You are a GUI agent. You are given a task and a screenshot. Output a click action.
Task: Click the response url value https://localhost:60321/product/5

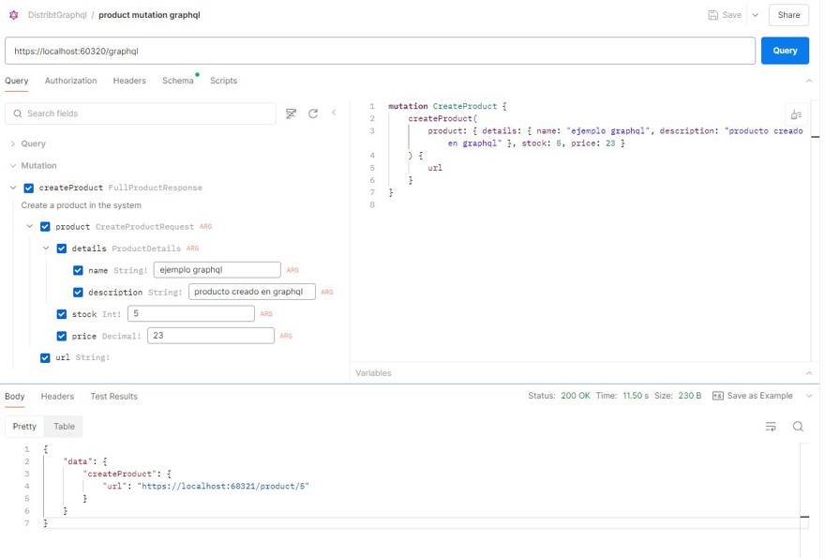(223, 486)
